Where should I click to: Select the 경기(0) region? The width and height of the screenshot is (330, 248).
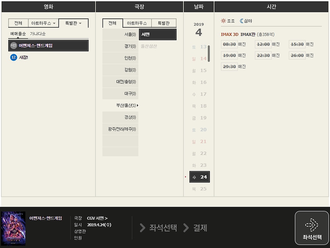click(x=120, y=46)
